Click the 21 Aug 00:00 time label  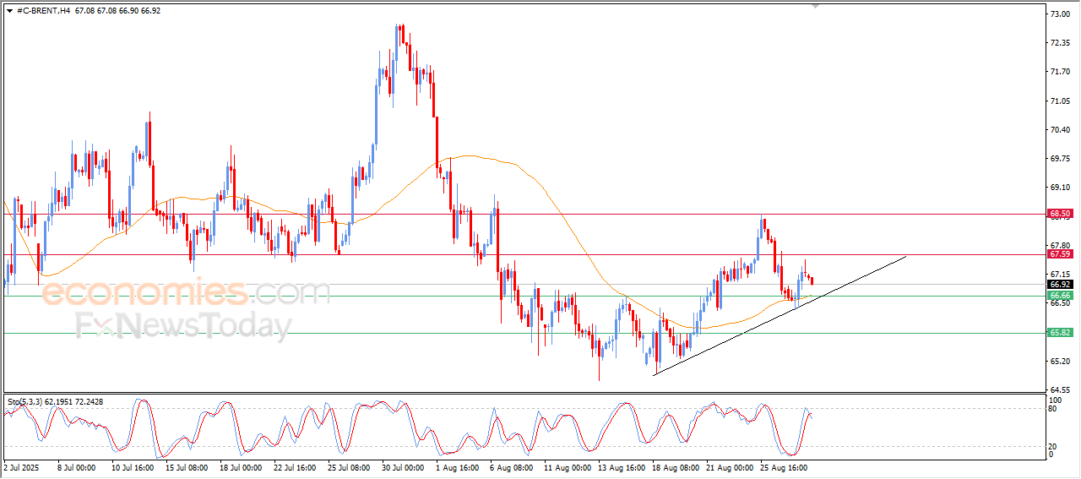coord(731,466)
